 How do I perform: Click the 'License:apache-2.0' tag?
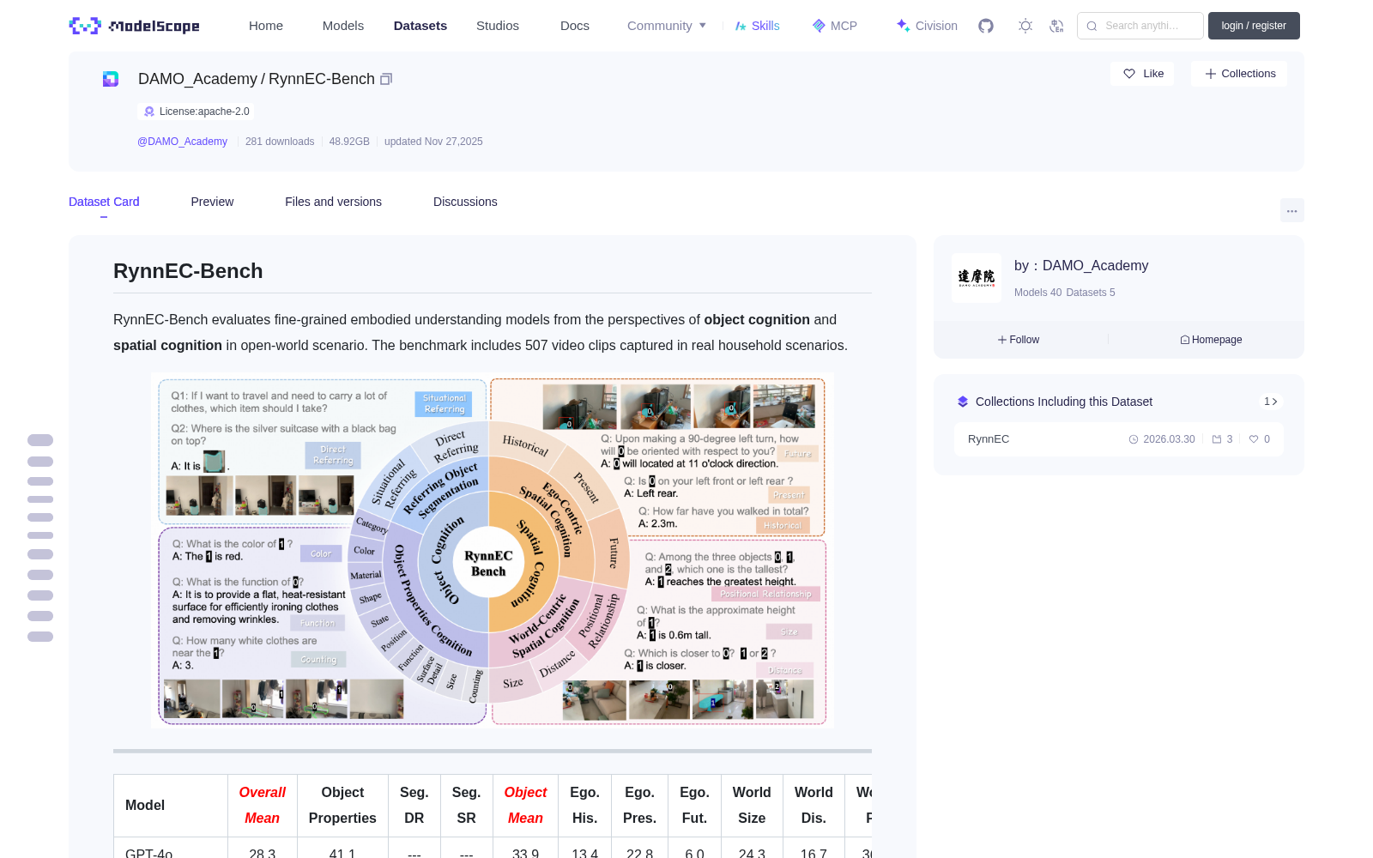click(x=196, y=112)
